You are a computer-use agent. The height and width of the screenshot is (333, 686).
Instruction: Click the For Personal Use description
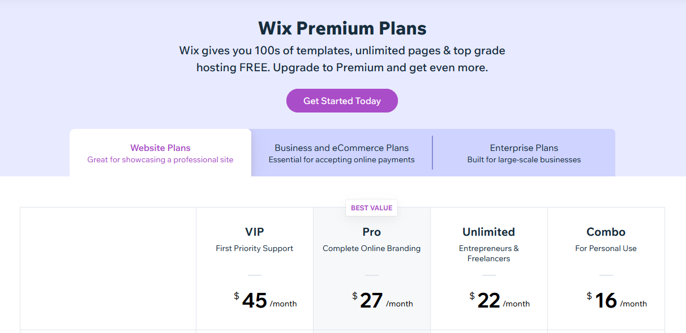(606, 248)
